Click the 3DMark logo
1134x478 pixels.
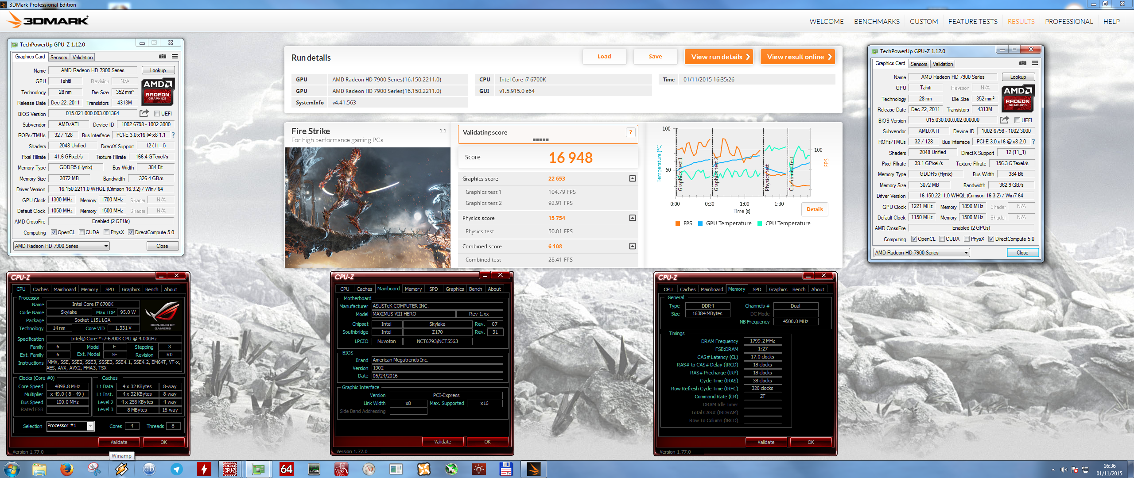(49, 20)
